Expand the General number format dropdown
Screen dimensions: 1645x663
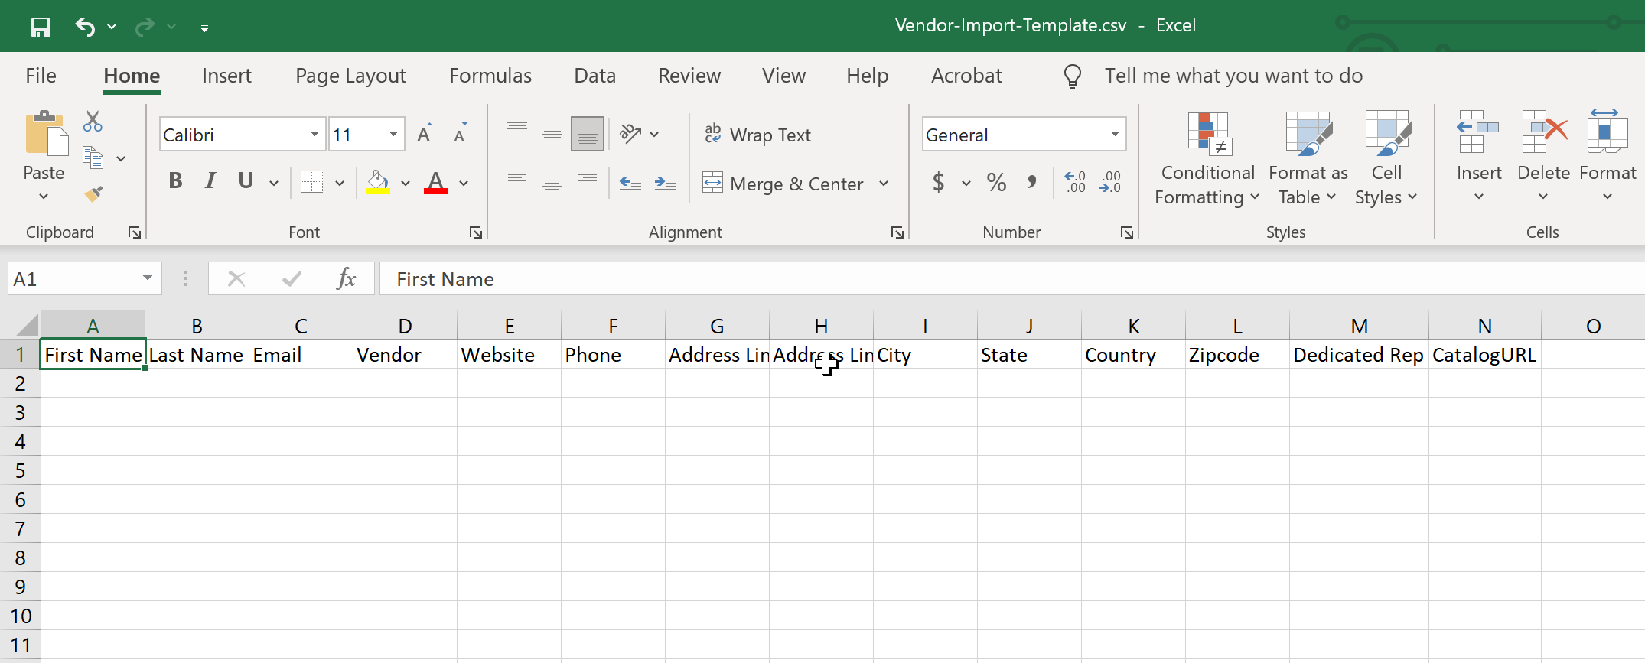tap(1115, 135)
